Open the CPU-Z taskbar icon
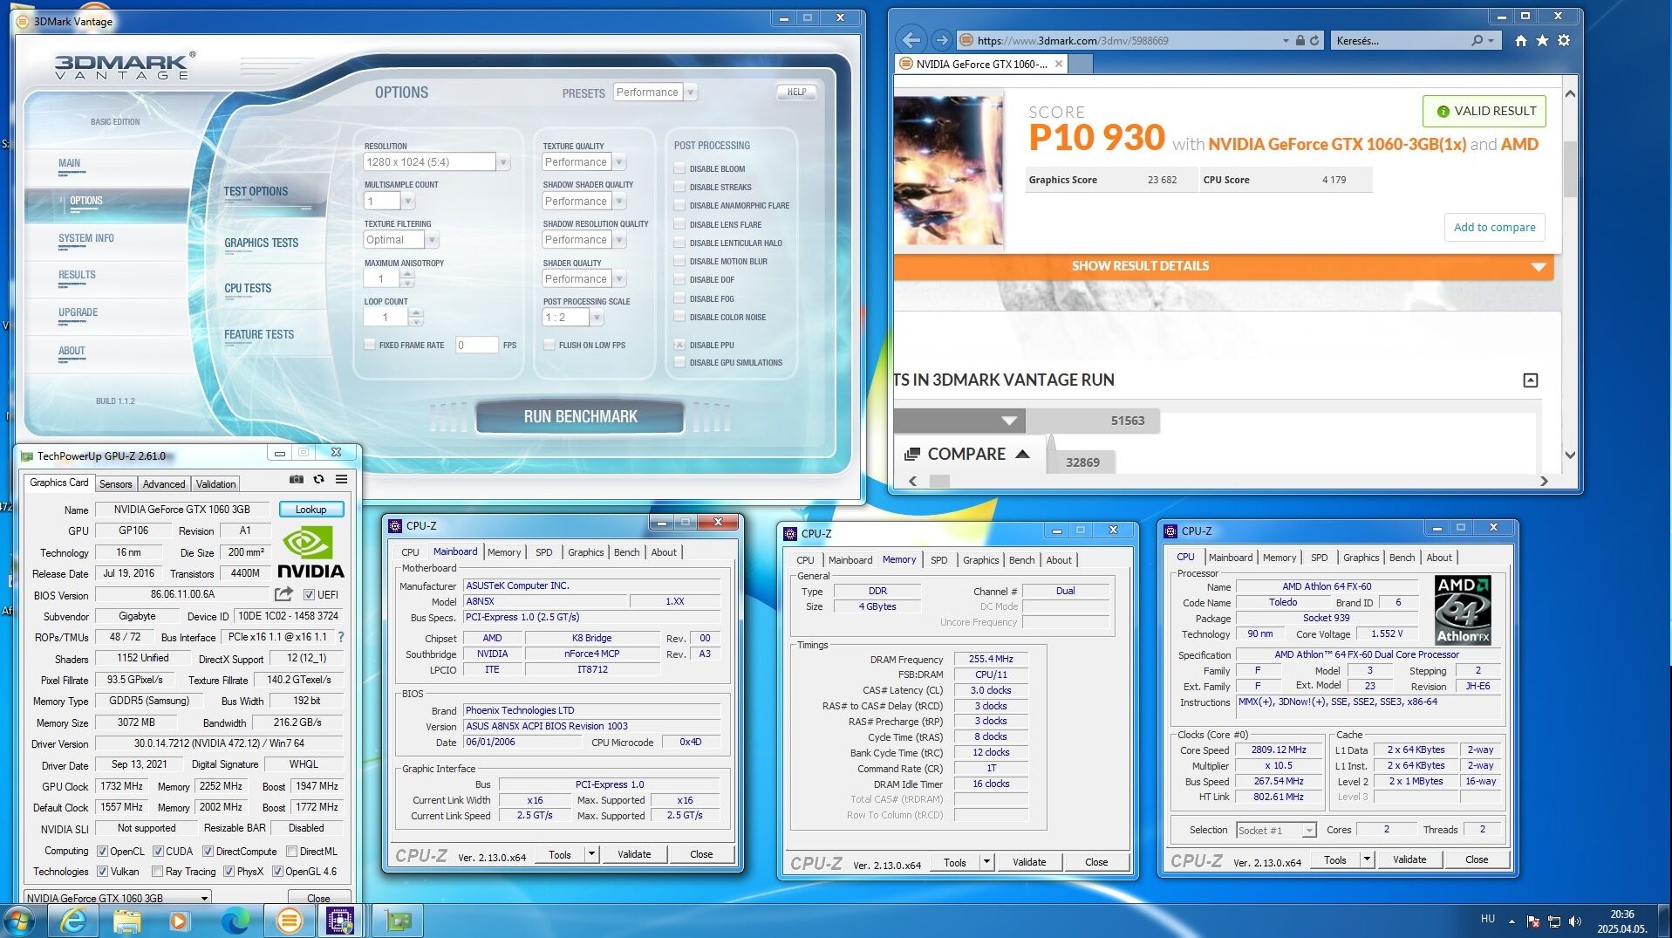This screenshot has width=1672, height=938. point(340,921)
